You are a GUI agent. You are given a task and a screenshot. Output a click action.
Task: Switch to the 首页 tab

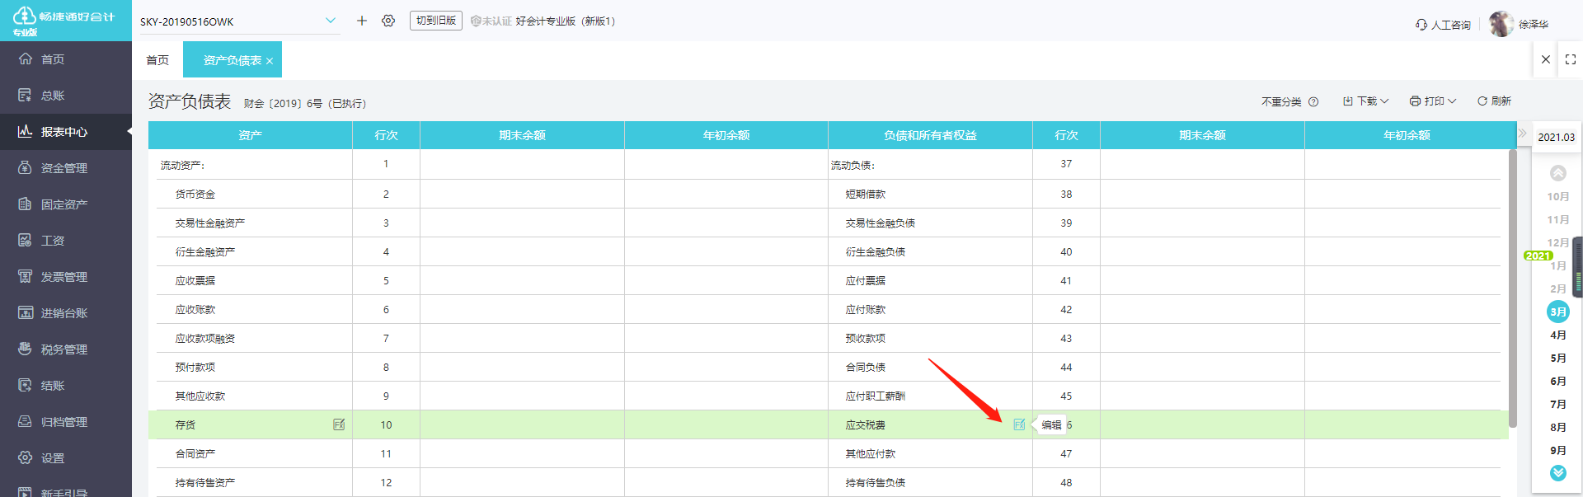pos(157,60)
